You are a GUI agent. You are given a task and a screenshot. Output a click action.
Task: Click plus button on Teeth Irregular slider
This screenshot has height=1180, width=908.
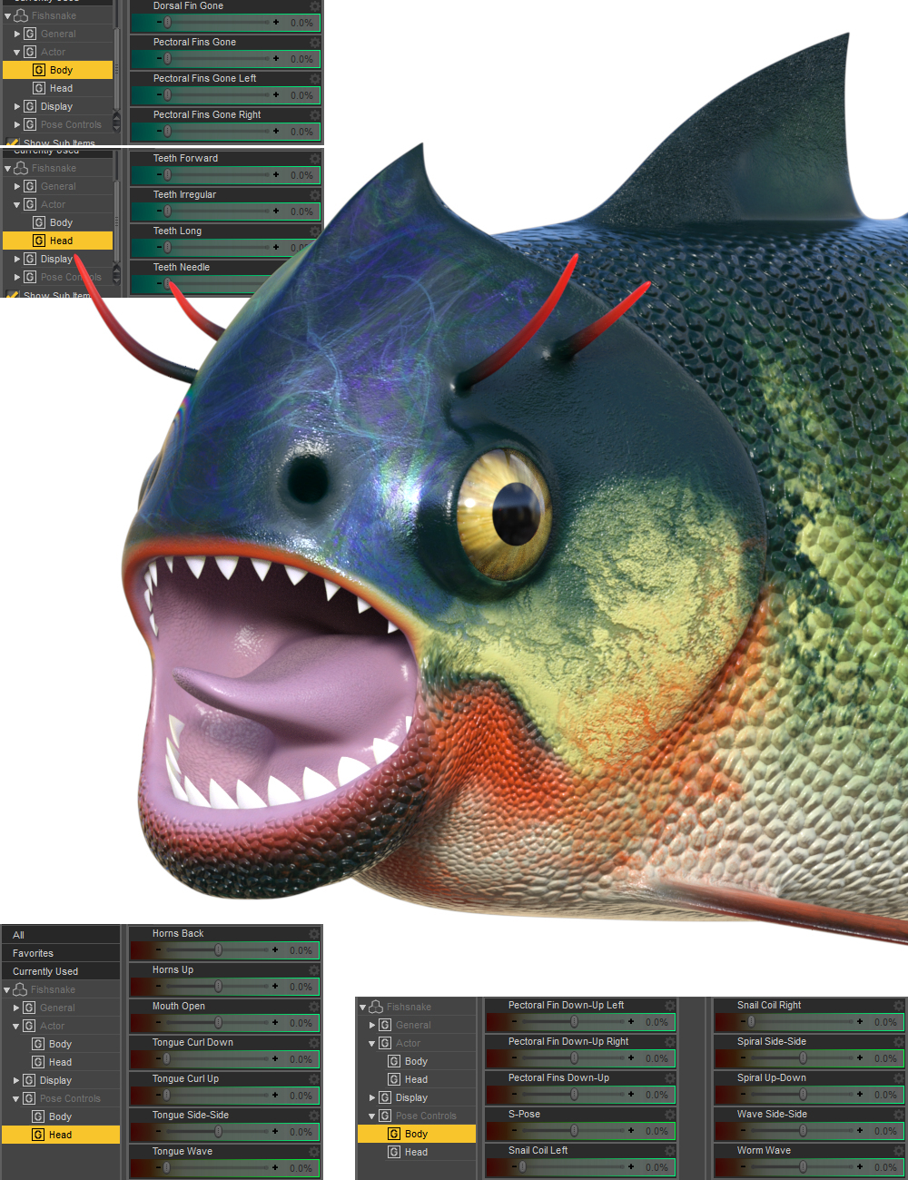click(x=276, y=211)
